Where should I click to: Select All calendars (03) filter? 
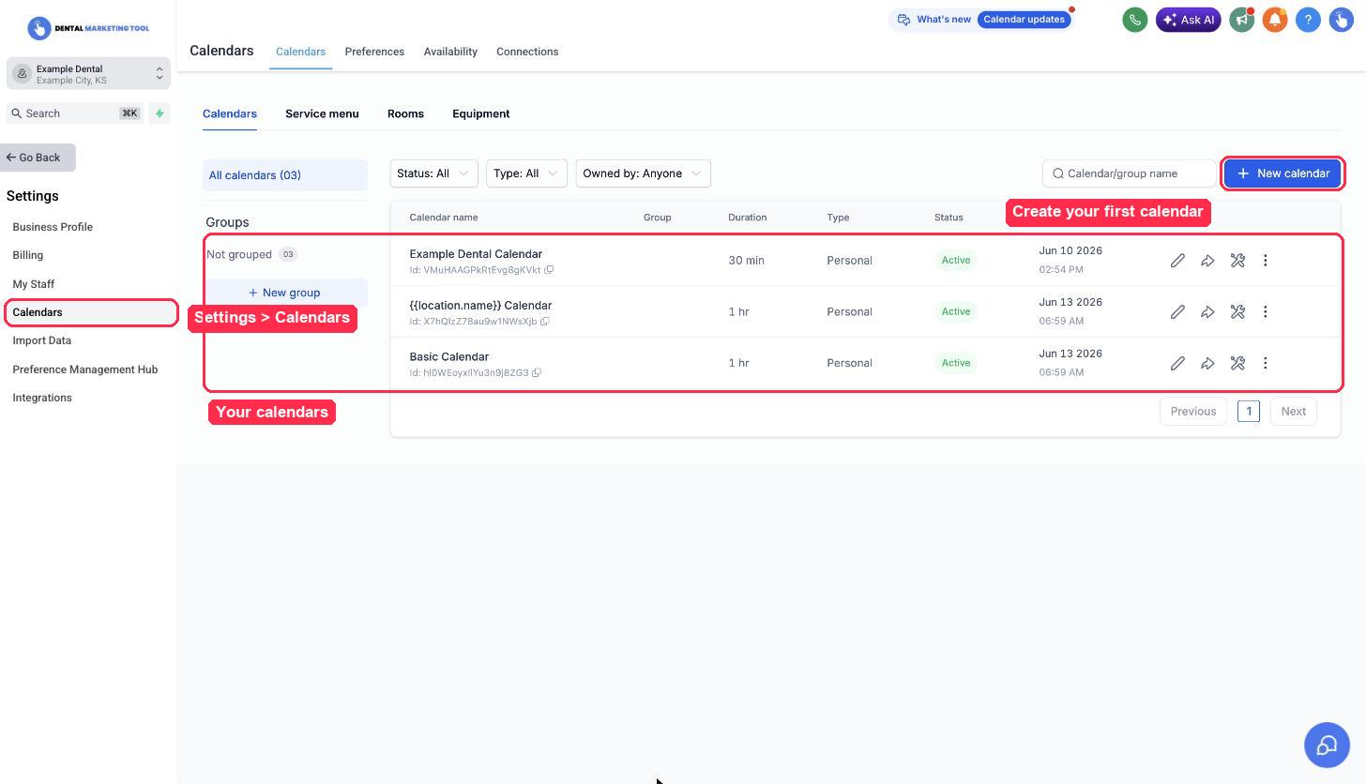click(285, 175)
